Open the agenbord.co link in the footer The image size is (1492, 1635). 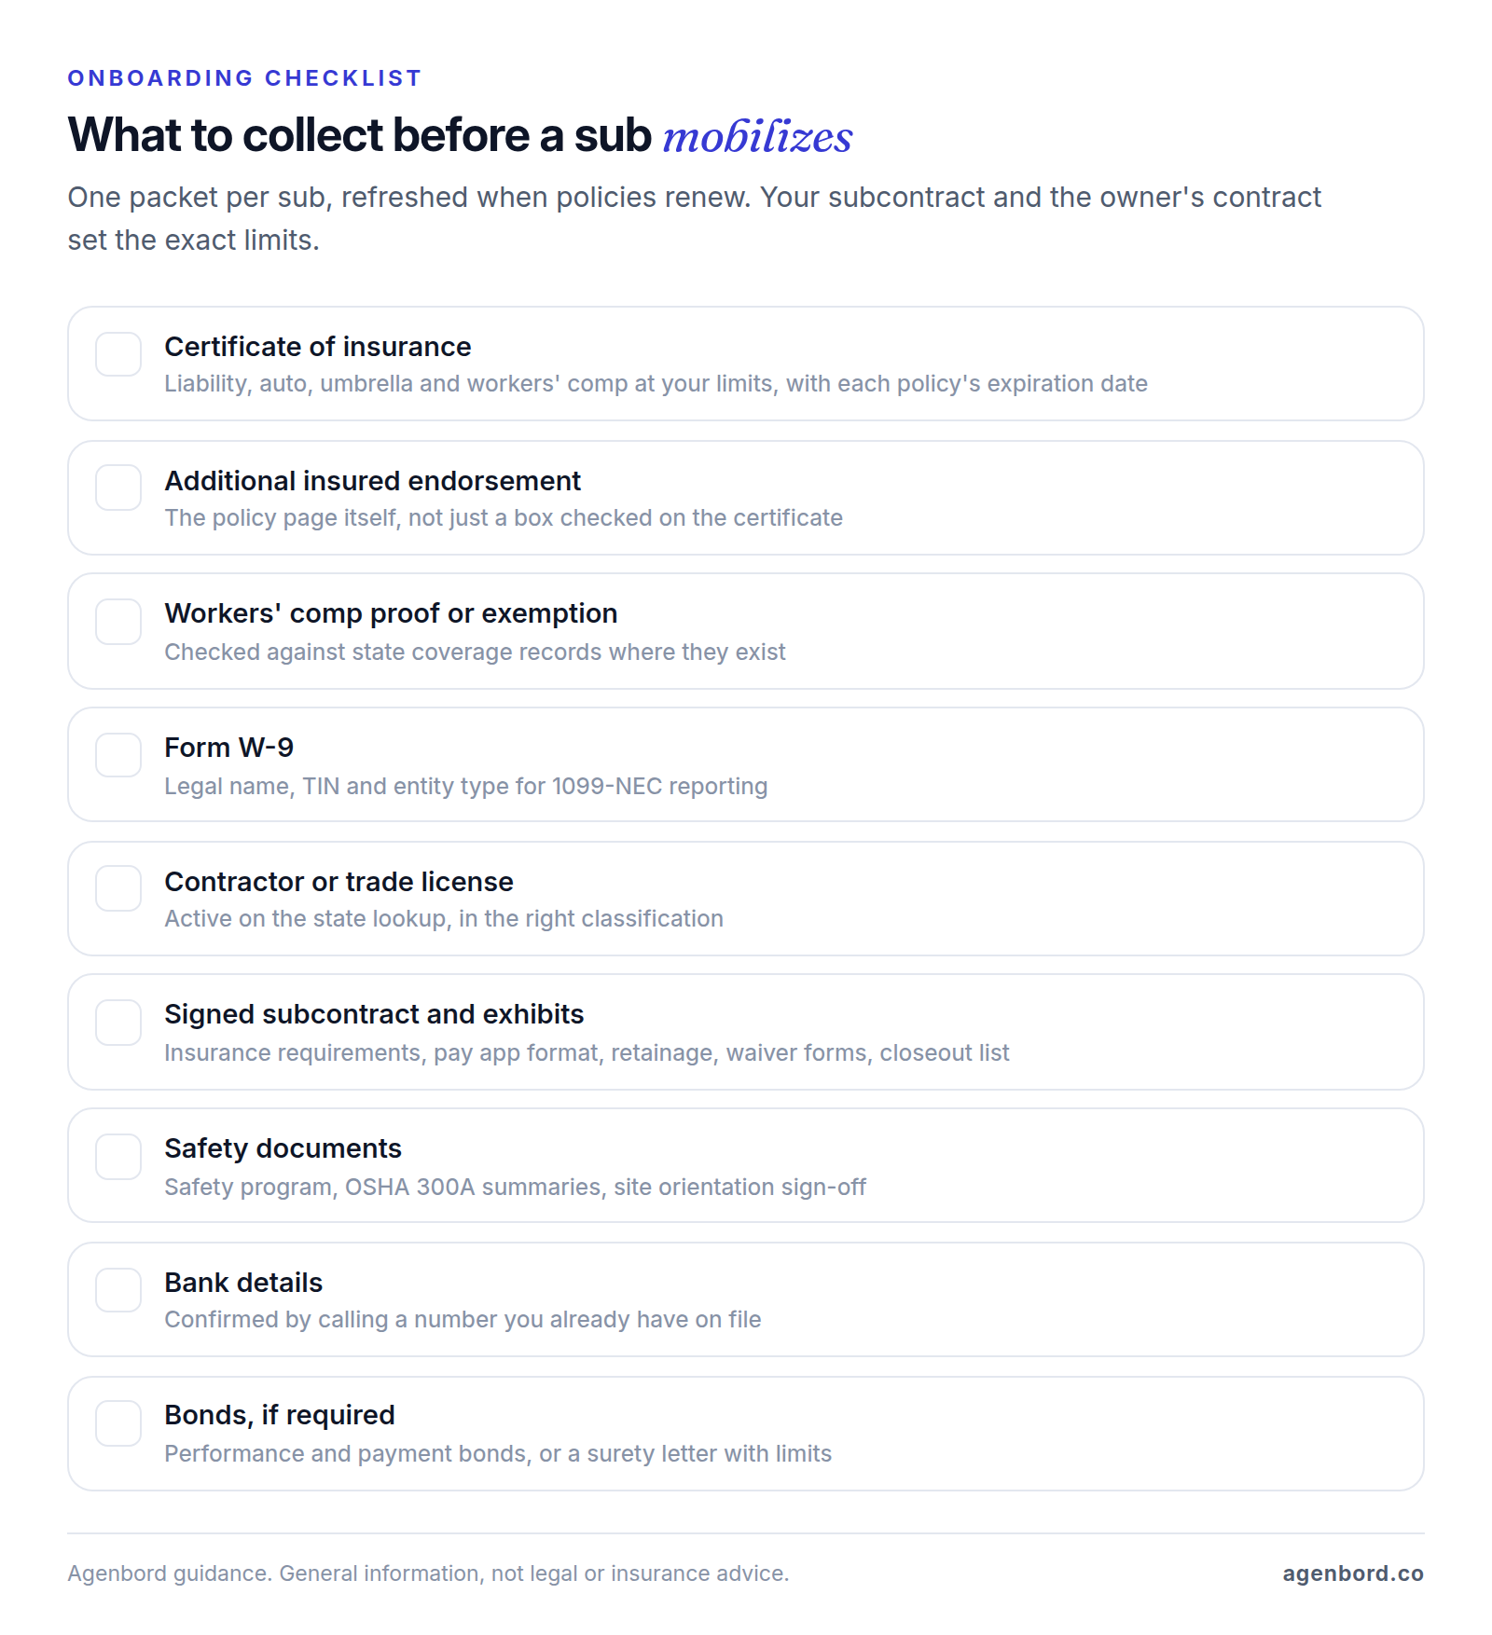point(1353,1573)
